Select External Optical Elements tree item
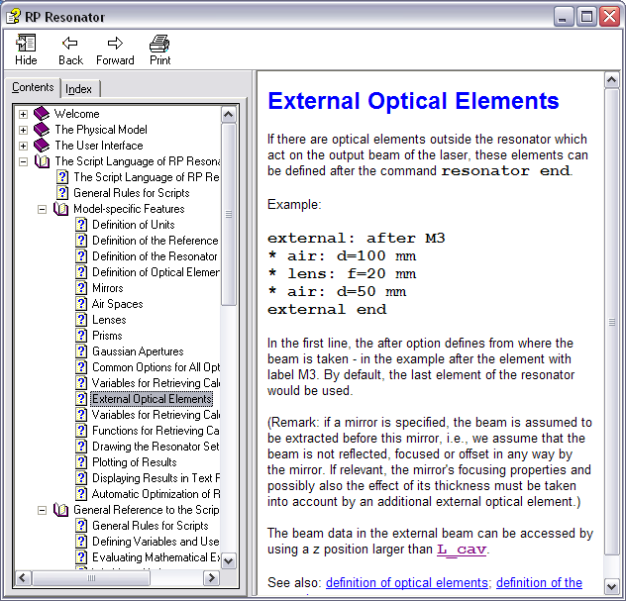Screen dimensions: 626x601 pos(153,399)
